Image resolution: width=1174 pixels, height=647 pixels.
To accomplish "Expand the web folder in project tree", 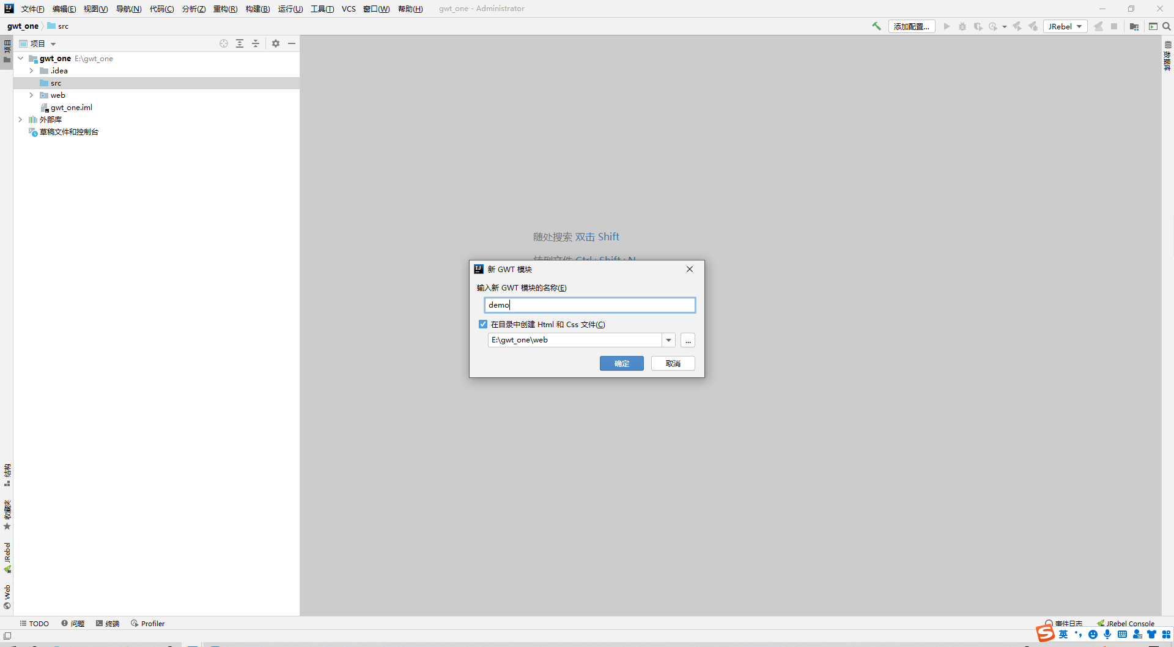I will pyautogui.click(x=31, y=95).
